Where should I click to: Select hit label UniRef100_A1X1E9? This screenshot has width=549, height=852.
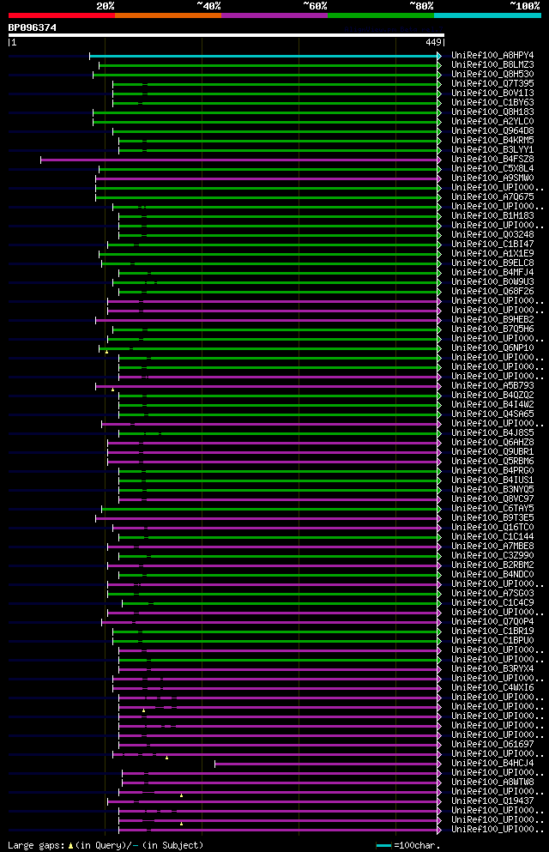coord(492,253)
